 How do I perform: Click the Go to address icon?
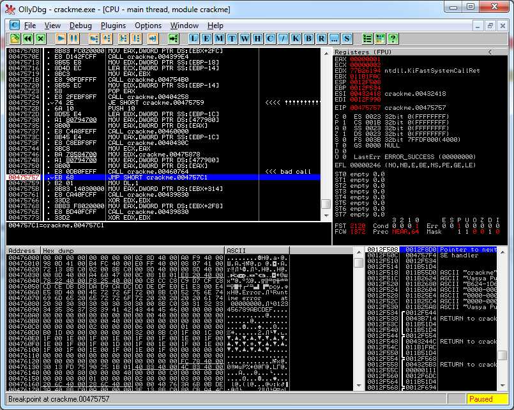coord(174,39)
